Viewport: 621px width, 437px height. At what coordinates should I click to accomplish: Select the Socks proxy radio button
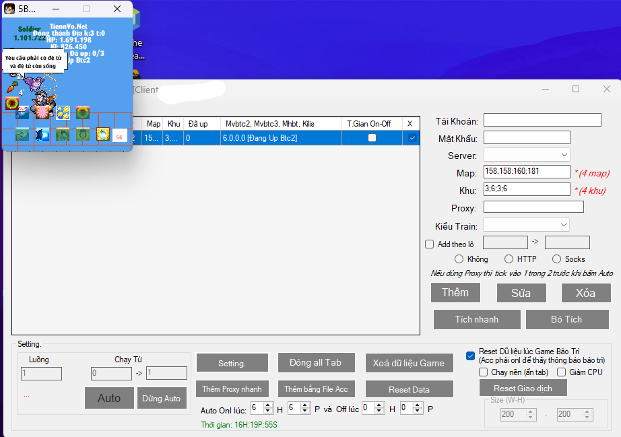pyautogui.click(x=557, y=259)
